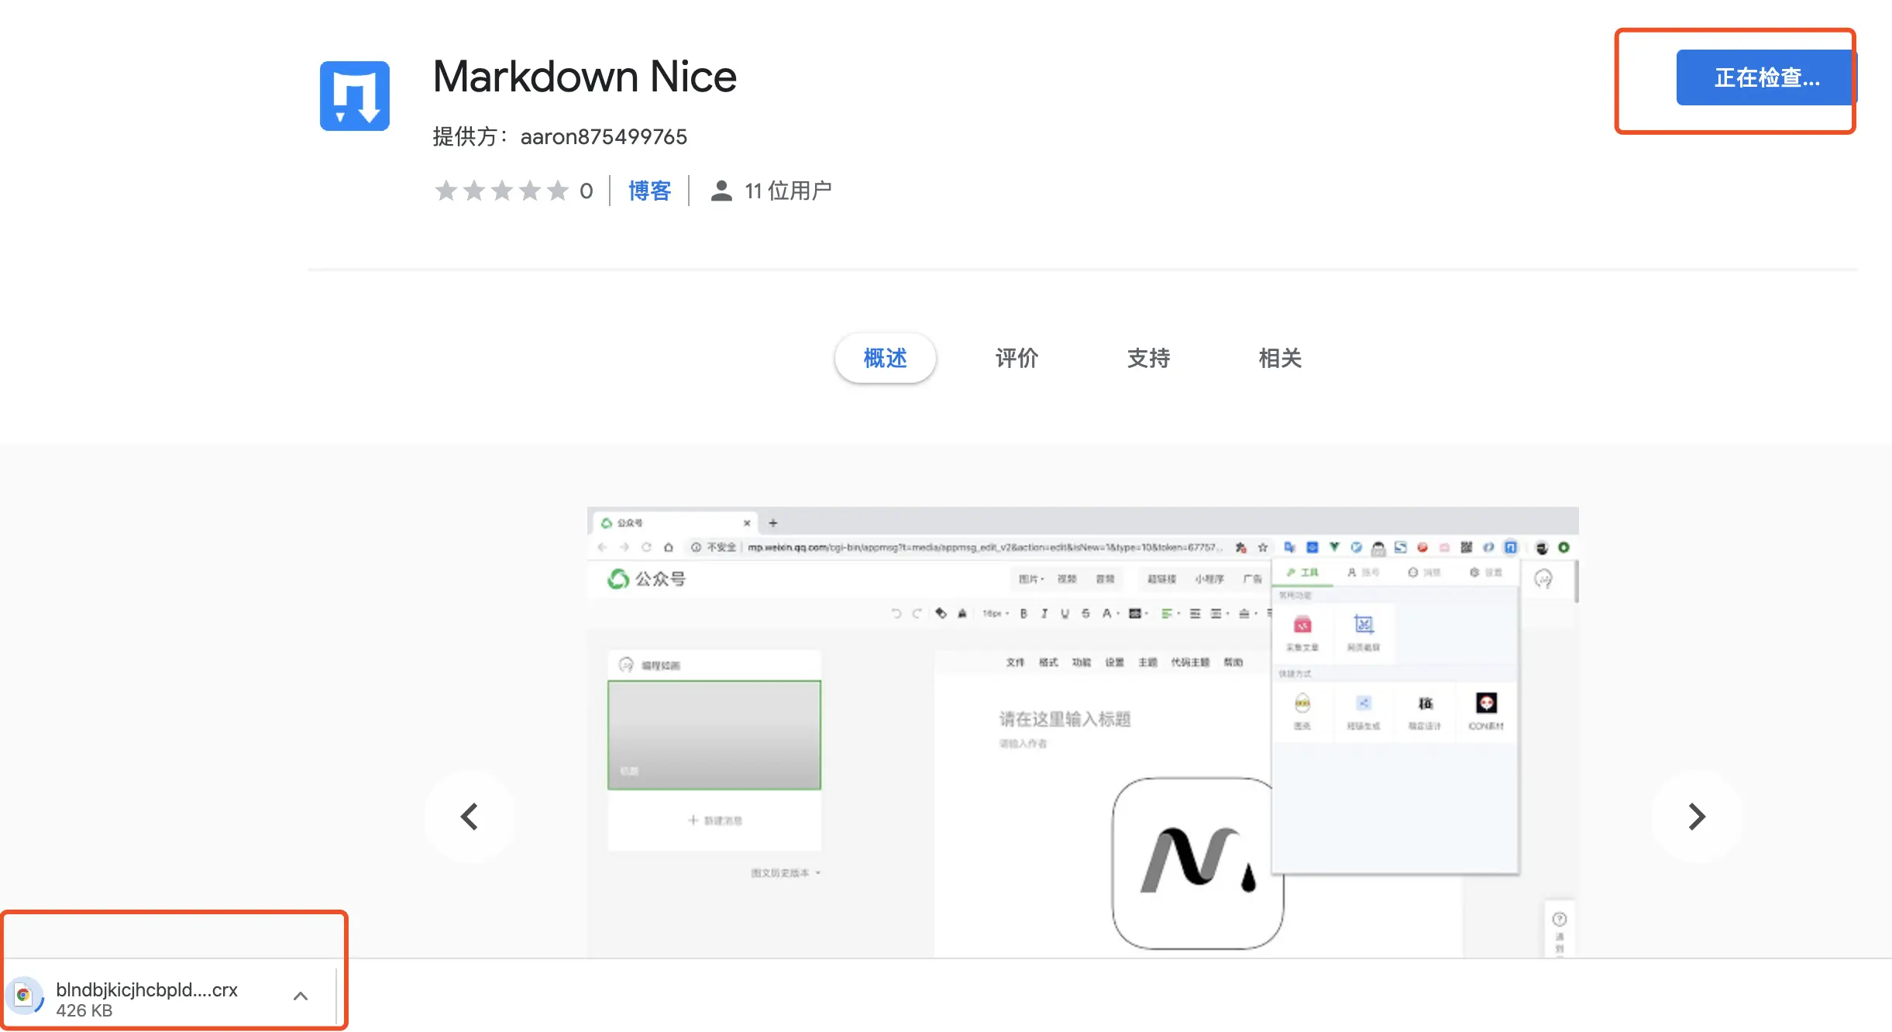Click the 426 KB file size label
The image size is (1892, 1032).
tap(84, 1010)
